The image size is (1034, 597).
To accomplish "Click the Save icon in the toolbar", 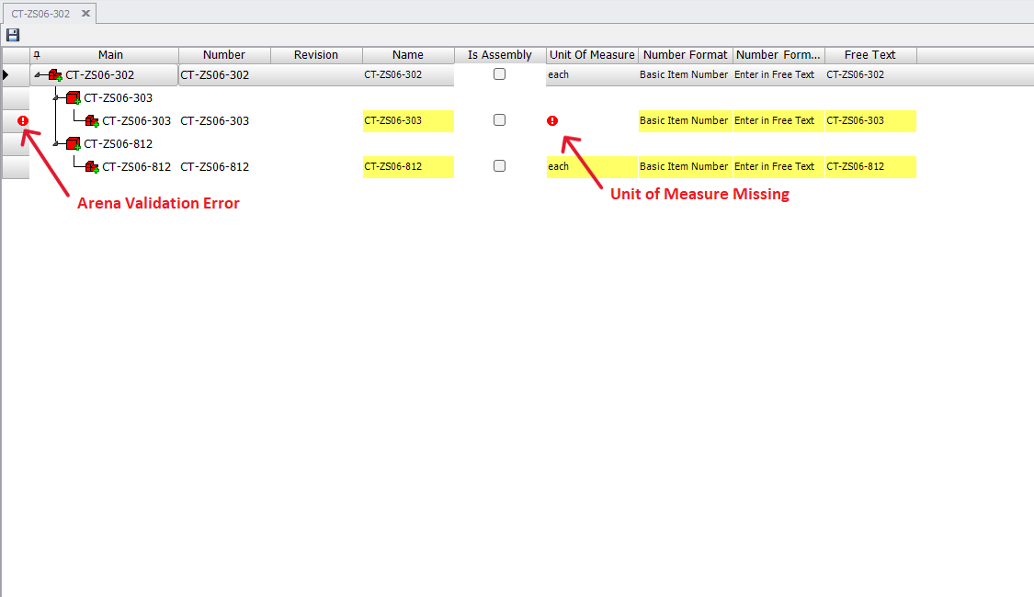I will (x=13, y=35).
